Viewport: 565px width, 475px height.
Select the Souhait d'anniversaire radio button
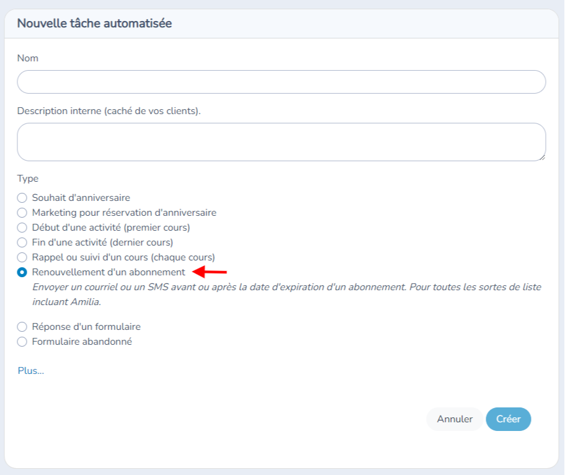[x=22, y=198]
